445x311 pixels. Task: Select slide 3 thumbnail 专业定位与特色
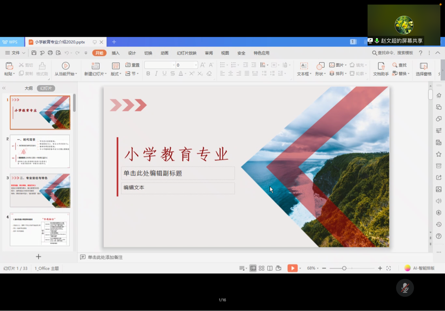point(40,191)
